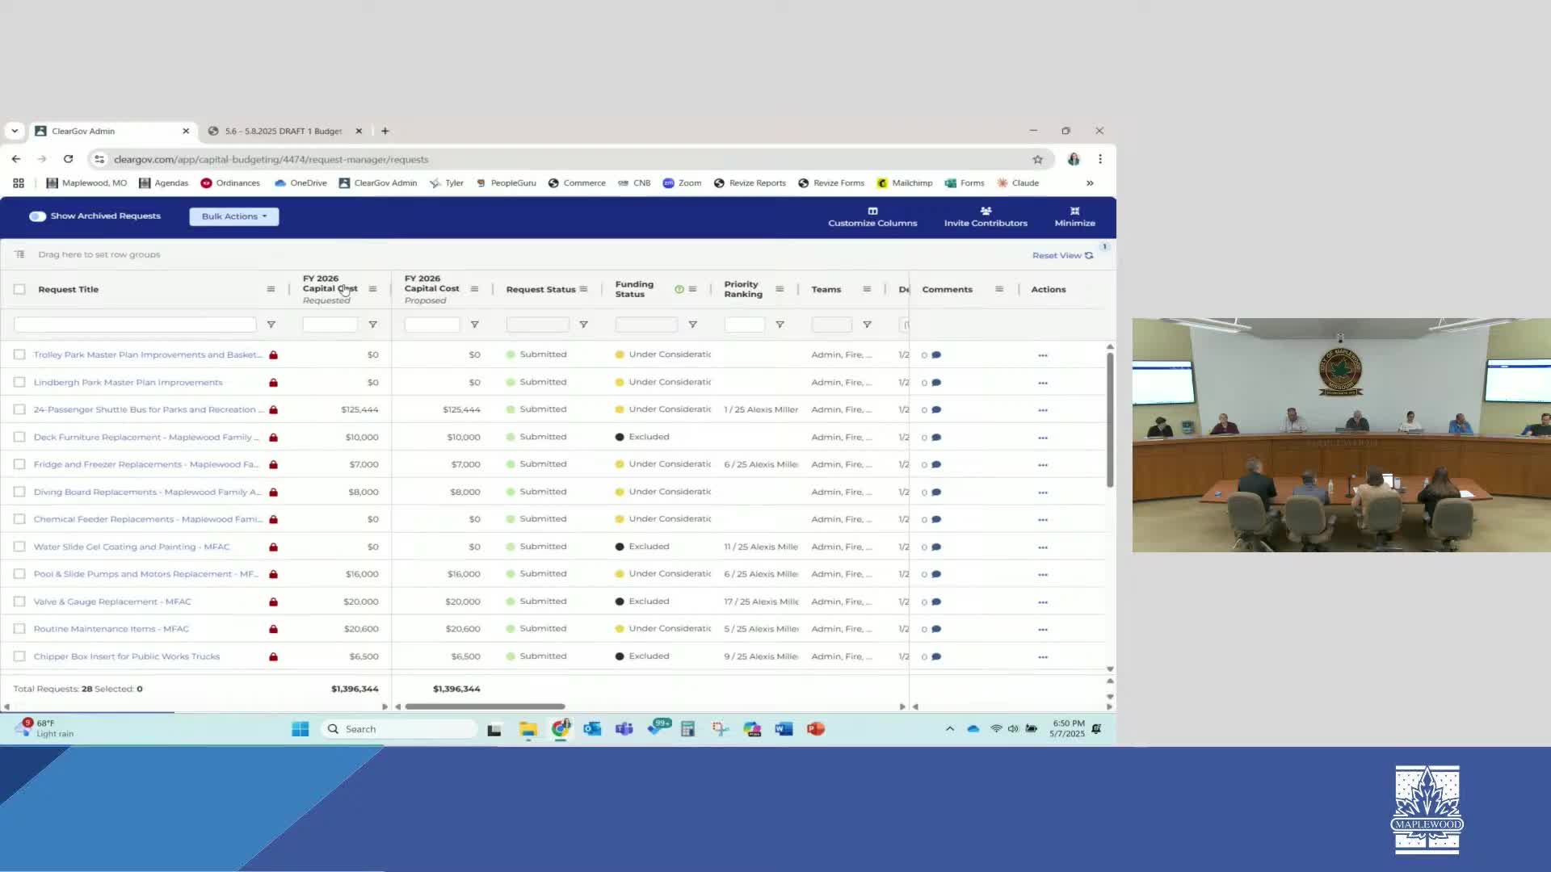
Task: Check the select-all header checkbox
Action: pos(19,289)
